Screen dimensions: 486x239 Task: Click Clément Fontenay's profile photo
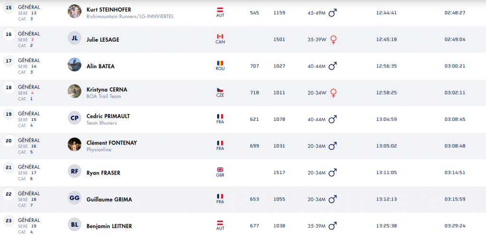pyautogui.click(x=75, y=145)
